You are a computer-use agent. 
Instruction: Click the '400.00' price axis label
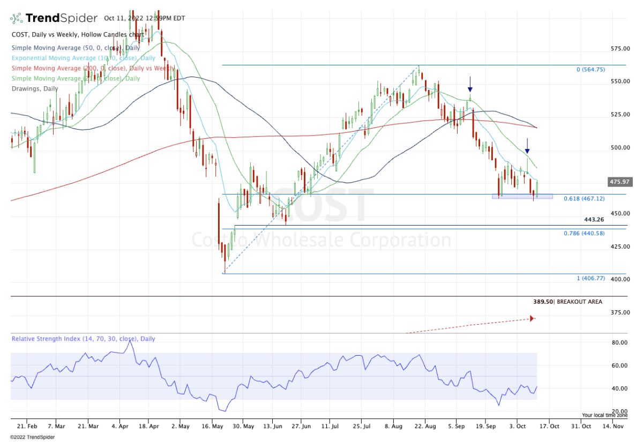tap(620, 279)
